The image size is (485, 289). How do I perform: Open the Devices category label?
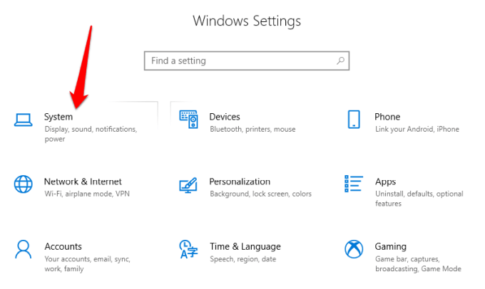[225, 117]
